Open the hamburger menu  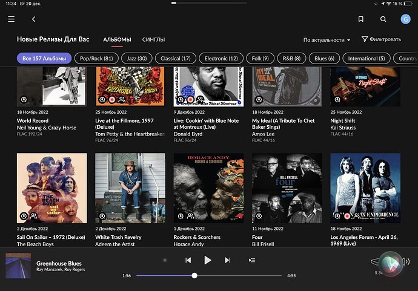11,19
